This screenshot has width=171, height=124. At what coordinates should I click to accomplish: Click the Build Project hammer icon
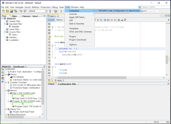(50, 11)
